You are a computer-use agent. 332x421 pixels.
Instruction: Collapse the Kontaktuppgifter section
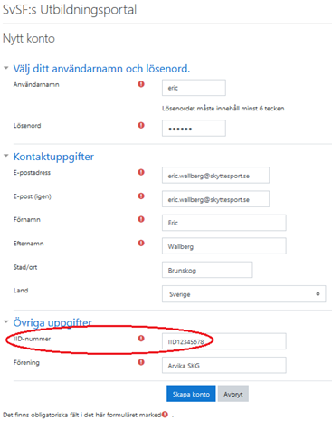[x=6, y=156]
